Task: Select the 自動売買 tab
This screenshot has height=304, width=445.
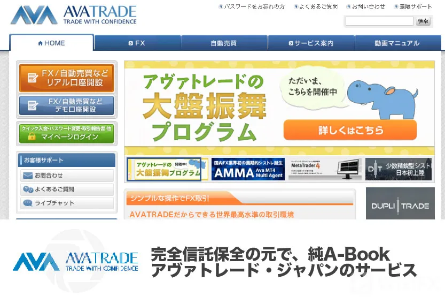Action: [224, 43]
